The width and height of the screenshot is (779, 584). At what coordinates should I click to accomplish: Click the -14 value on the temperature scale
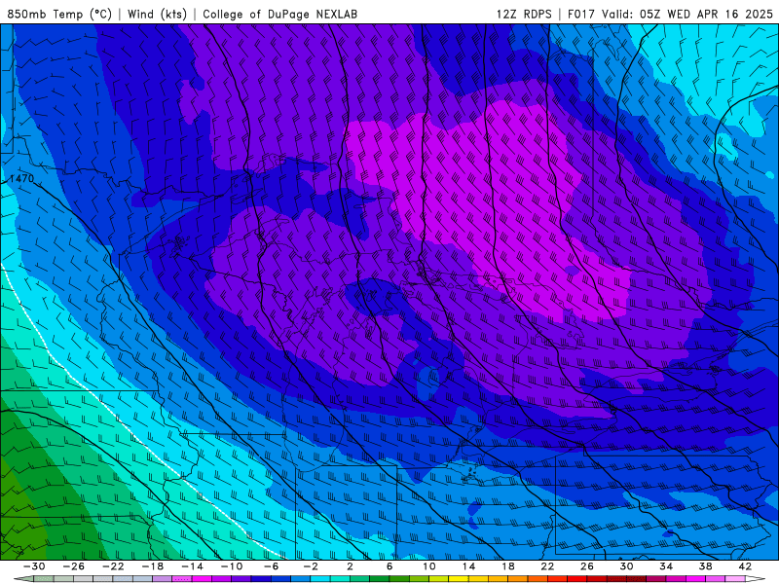click(192, 566)
